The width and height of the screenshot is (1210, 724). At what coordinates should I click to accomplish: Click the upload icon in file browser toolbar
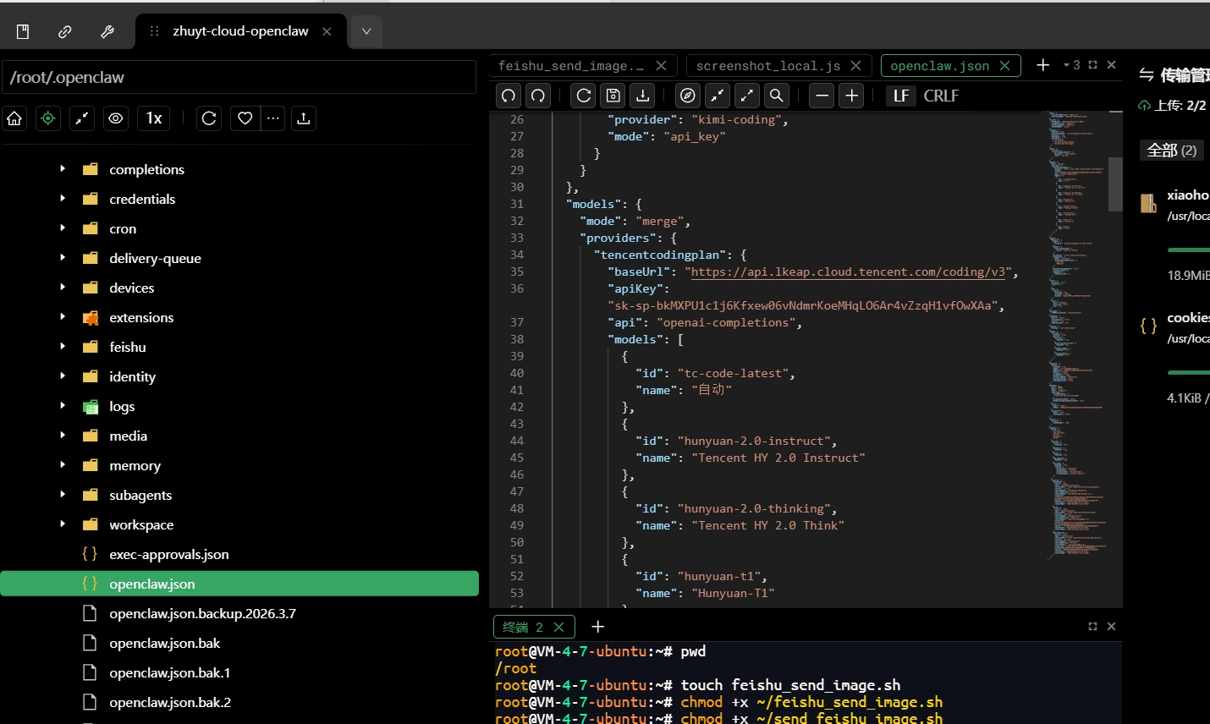[x=304, y=118]
